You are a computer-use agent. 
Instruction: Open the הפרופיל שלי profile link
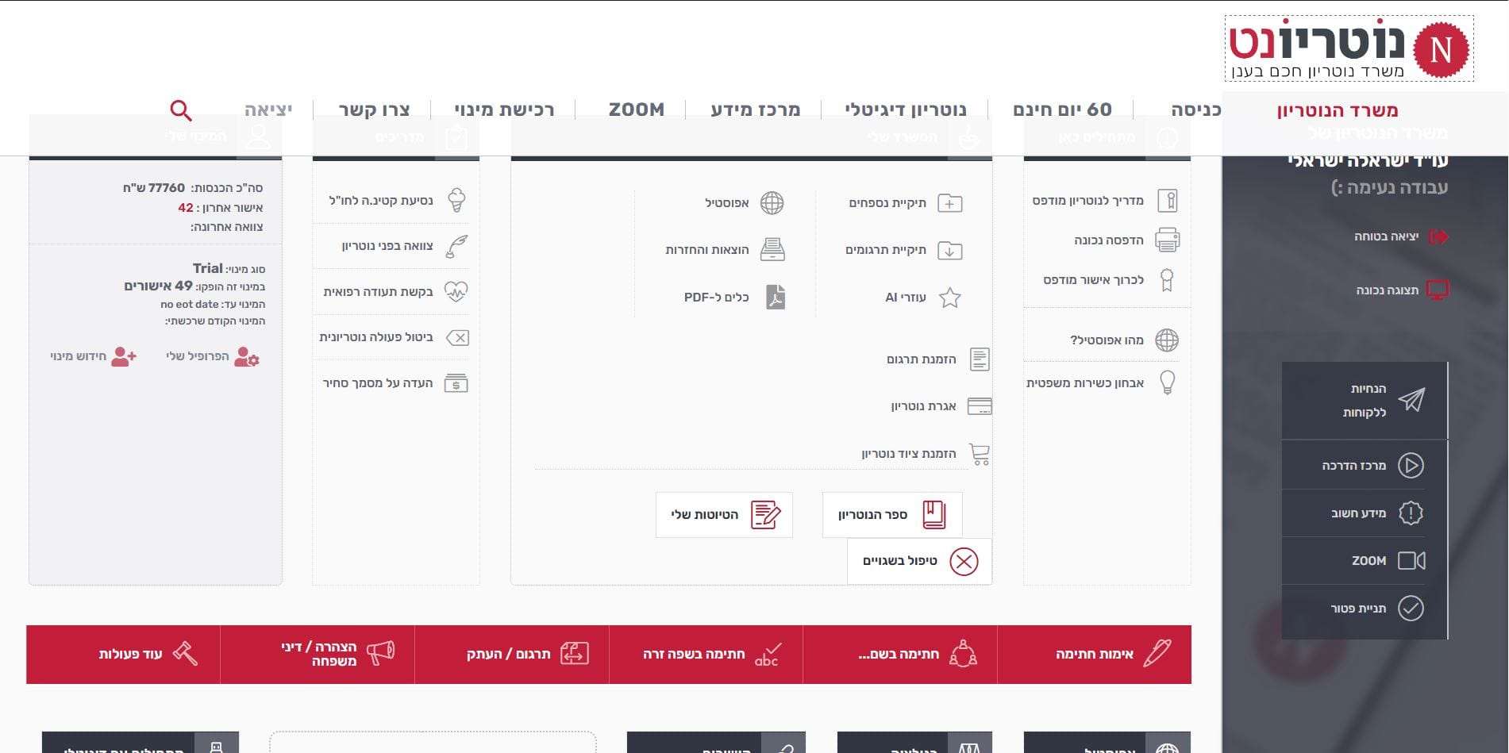[x=212, y=357]
